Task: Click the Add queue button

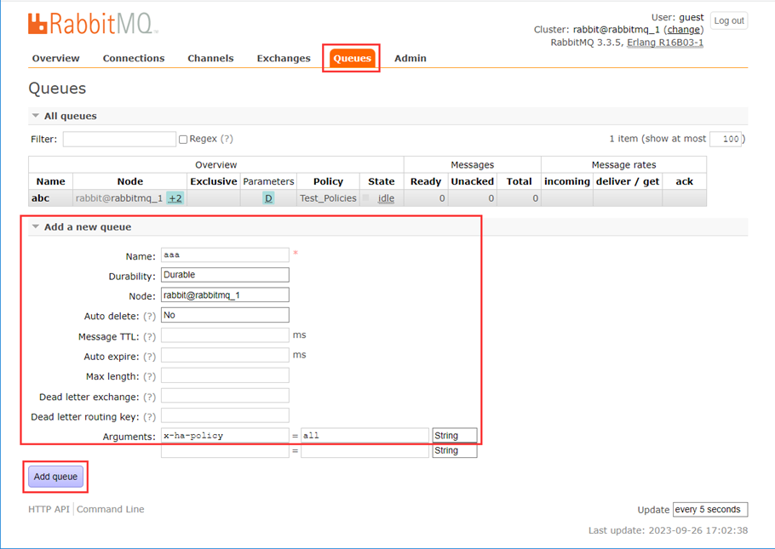Action: point(55,477)
